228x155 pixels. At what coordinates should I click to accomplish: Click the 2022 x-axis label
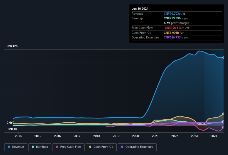tap(175, 136)
